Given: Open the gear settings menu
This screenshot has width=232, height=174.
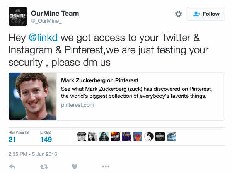Looking at the screenshot, I should 178,14.
